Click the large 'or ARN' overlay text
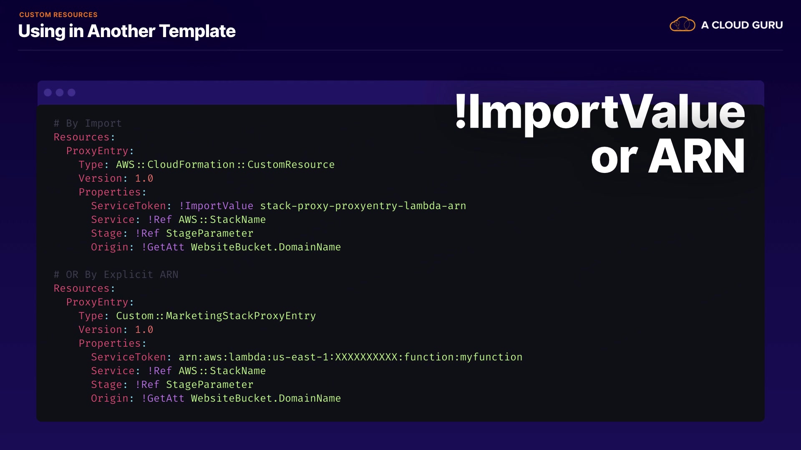 coord(667,156)
